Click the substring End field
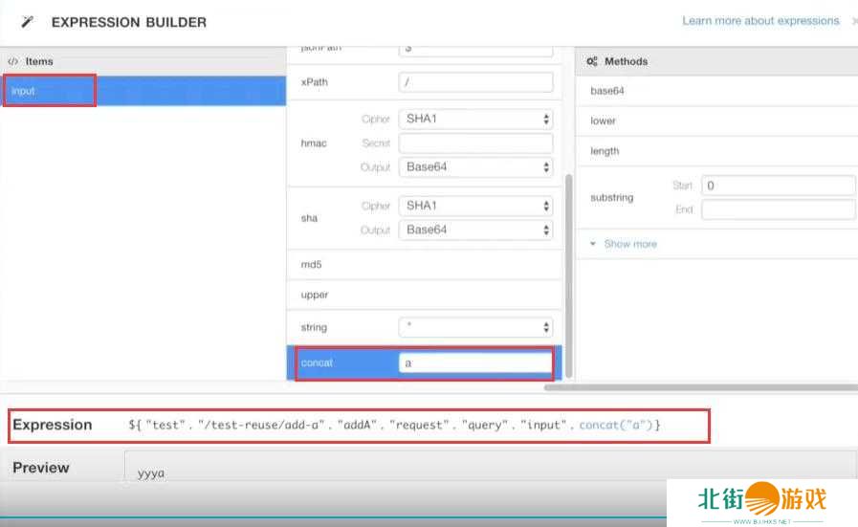858x527 pixels. (x=778, y=209)
